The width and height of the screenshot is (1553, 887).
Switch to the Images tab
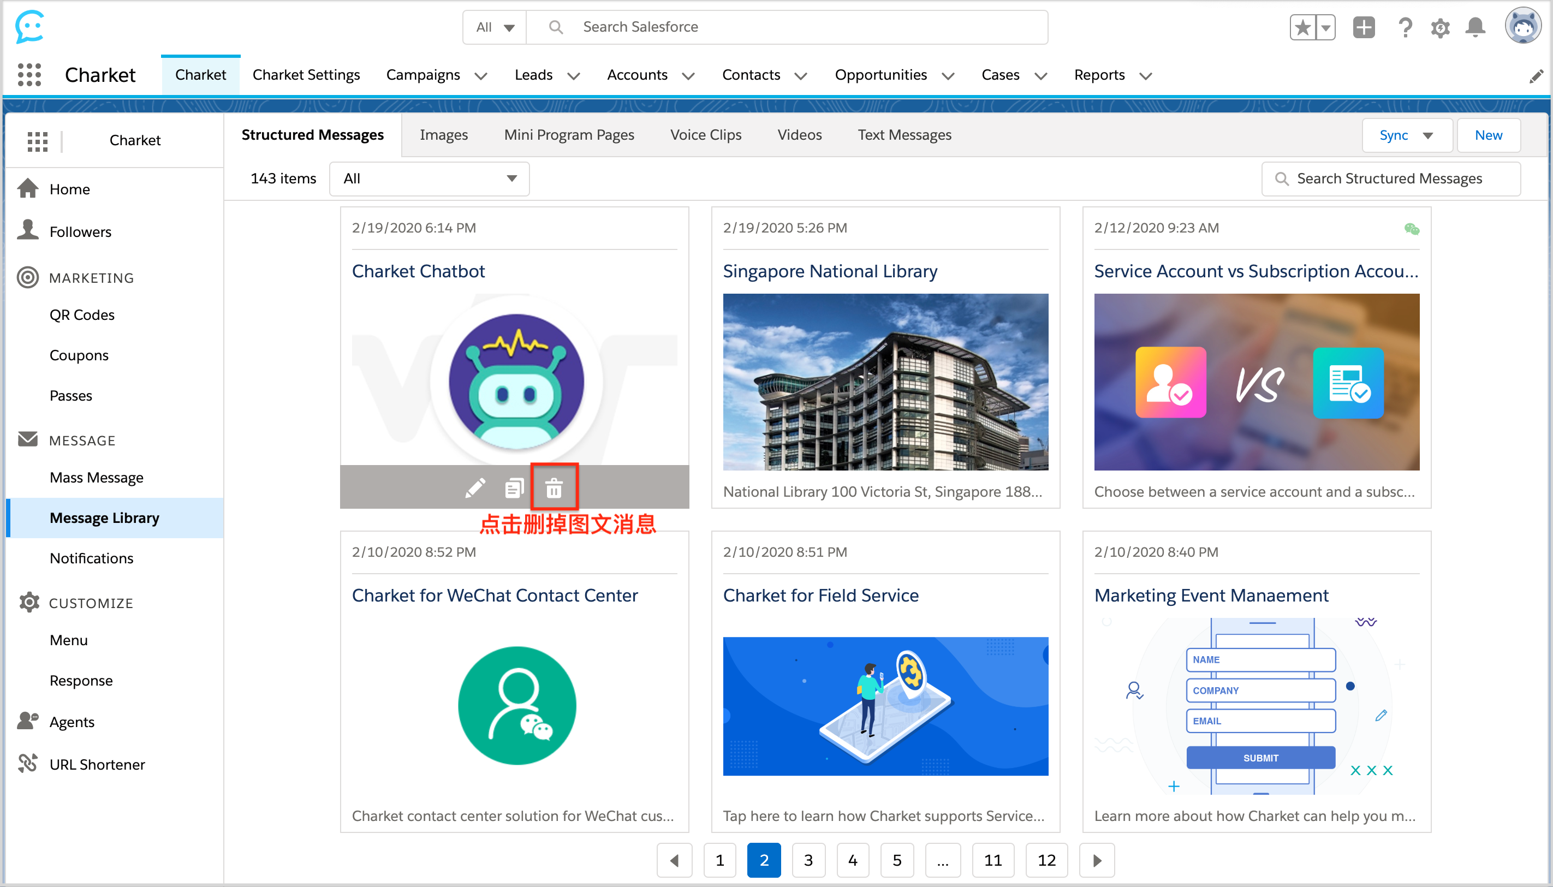tap(444, 135)
